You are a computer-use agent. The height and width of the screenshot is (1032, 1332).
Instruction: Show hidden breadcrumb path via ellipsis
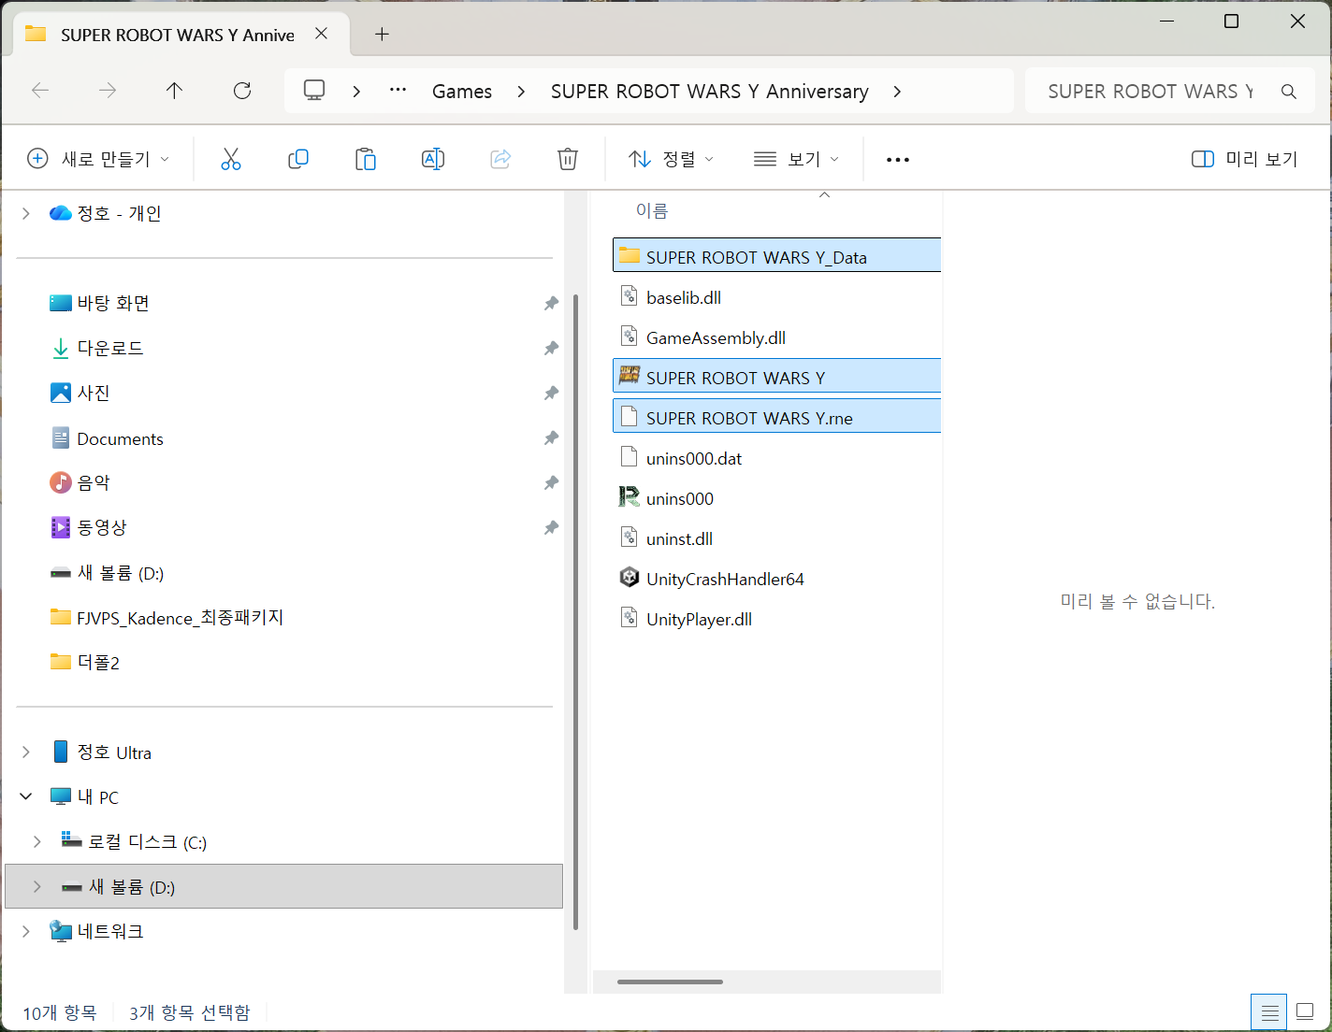pyautogui.click(x=398, y=91)
